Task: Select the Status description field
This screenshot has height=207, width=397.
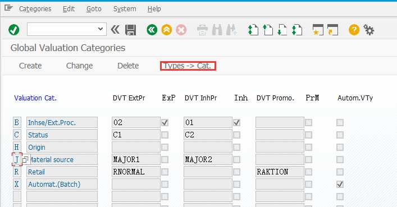Action: pyautogui.click(x=62, y=135)
